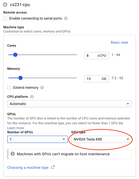The width and height of the screenshot is (139, 179).
Task: Open the GPU type NVIDIA Tesla K80 dropdown
Action: click(x=101, y=139)
